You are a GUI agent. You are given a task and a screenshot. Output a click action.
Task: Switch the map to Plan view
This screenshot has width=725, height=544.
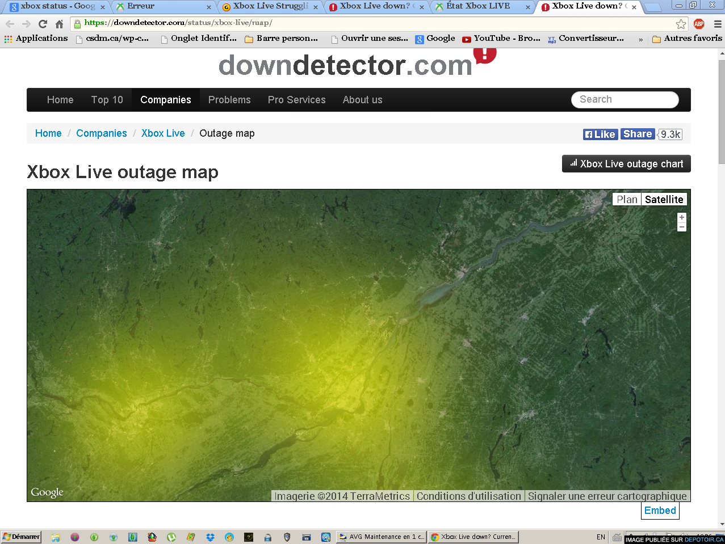(x=627, y=200)
